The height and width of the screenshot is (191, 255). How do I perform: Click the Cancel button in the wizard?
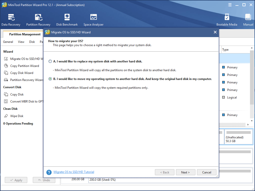click(x=206, y=172)
